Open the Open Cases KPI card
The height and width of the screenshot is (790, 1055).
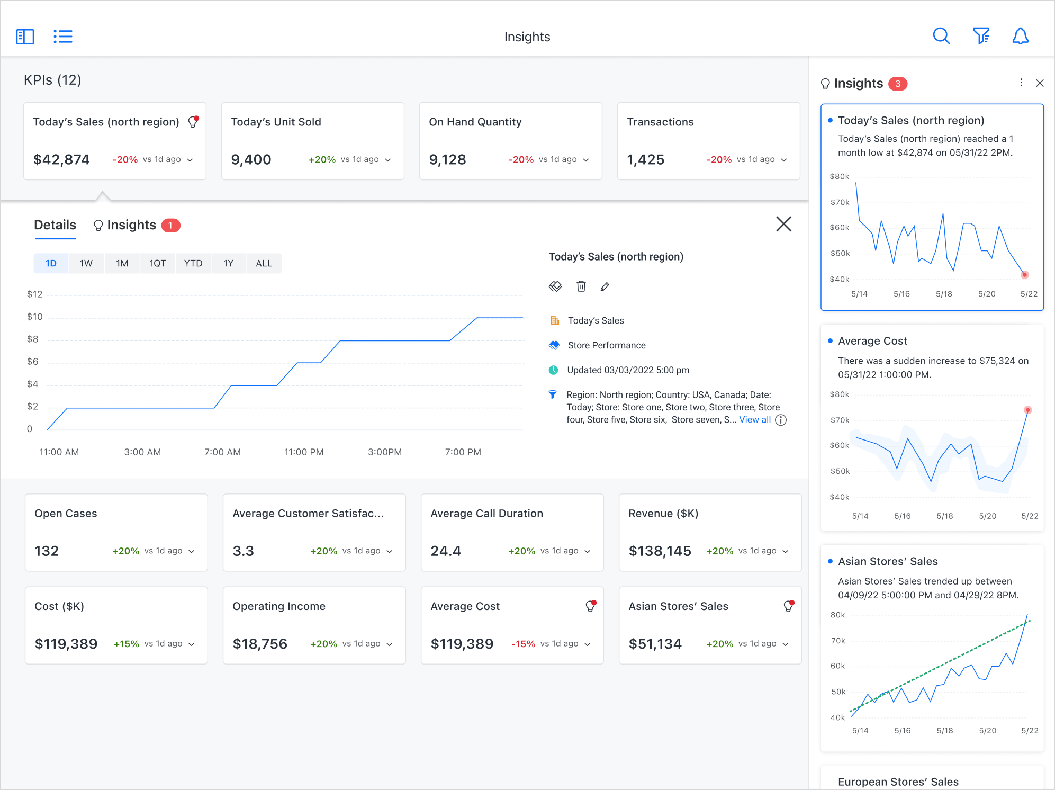click(x=116, y=532)
